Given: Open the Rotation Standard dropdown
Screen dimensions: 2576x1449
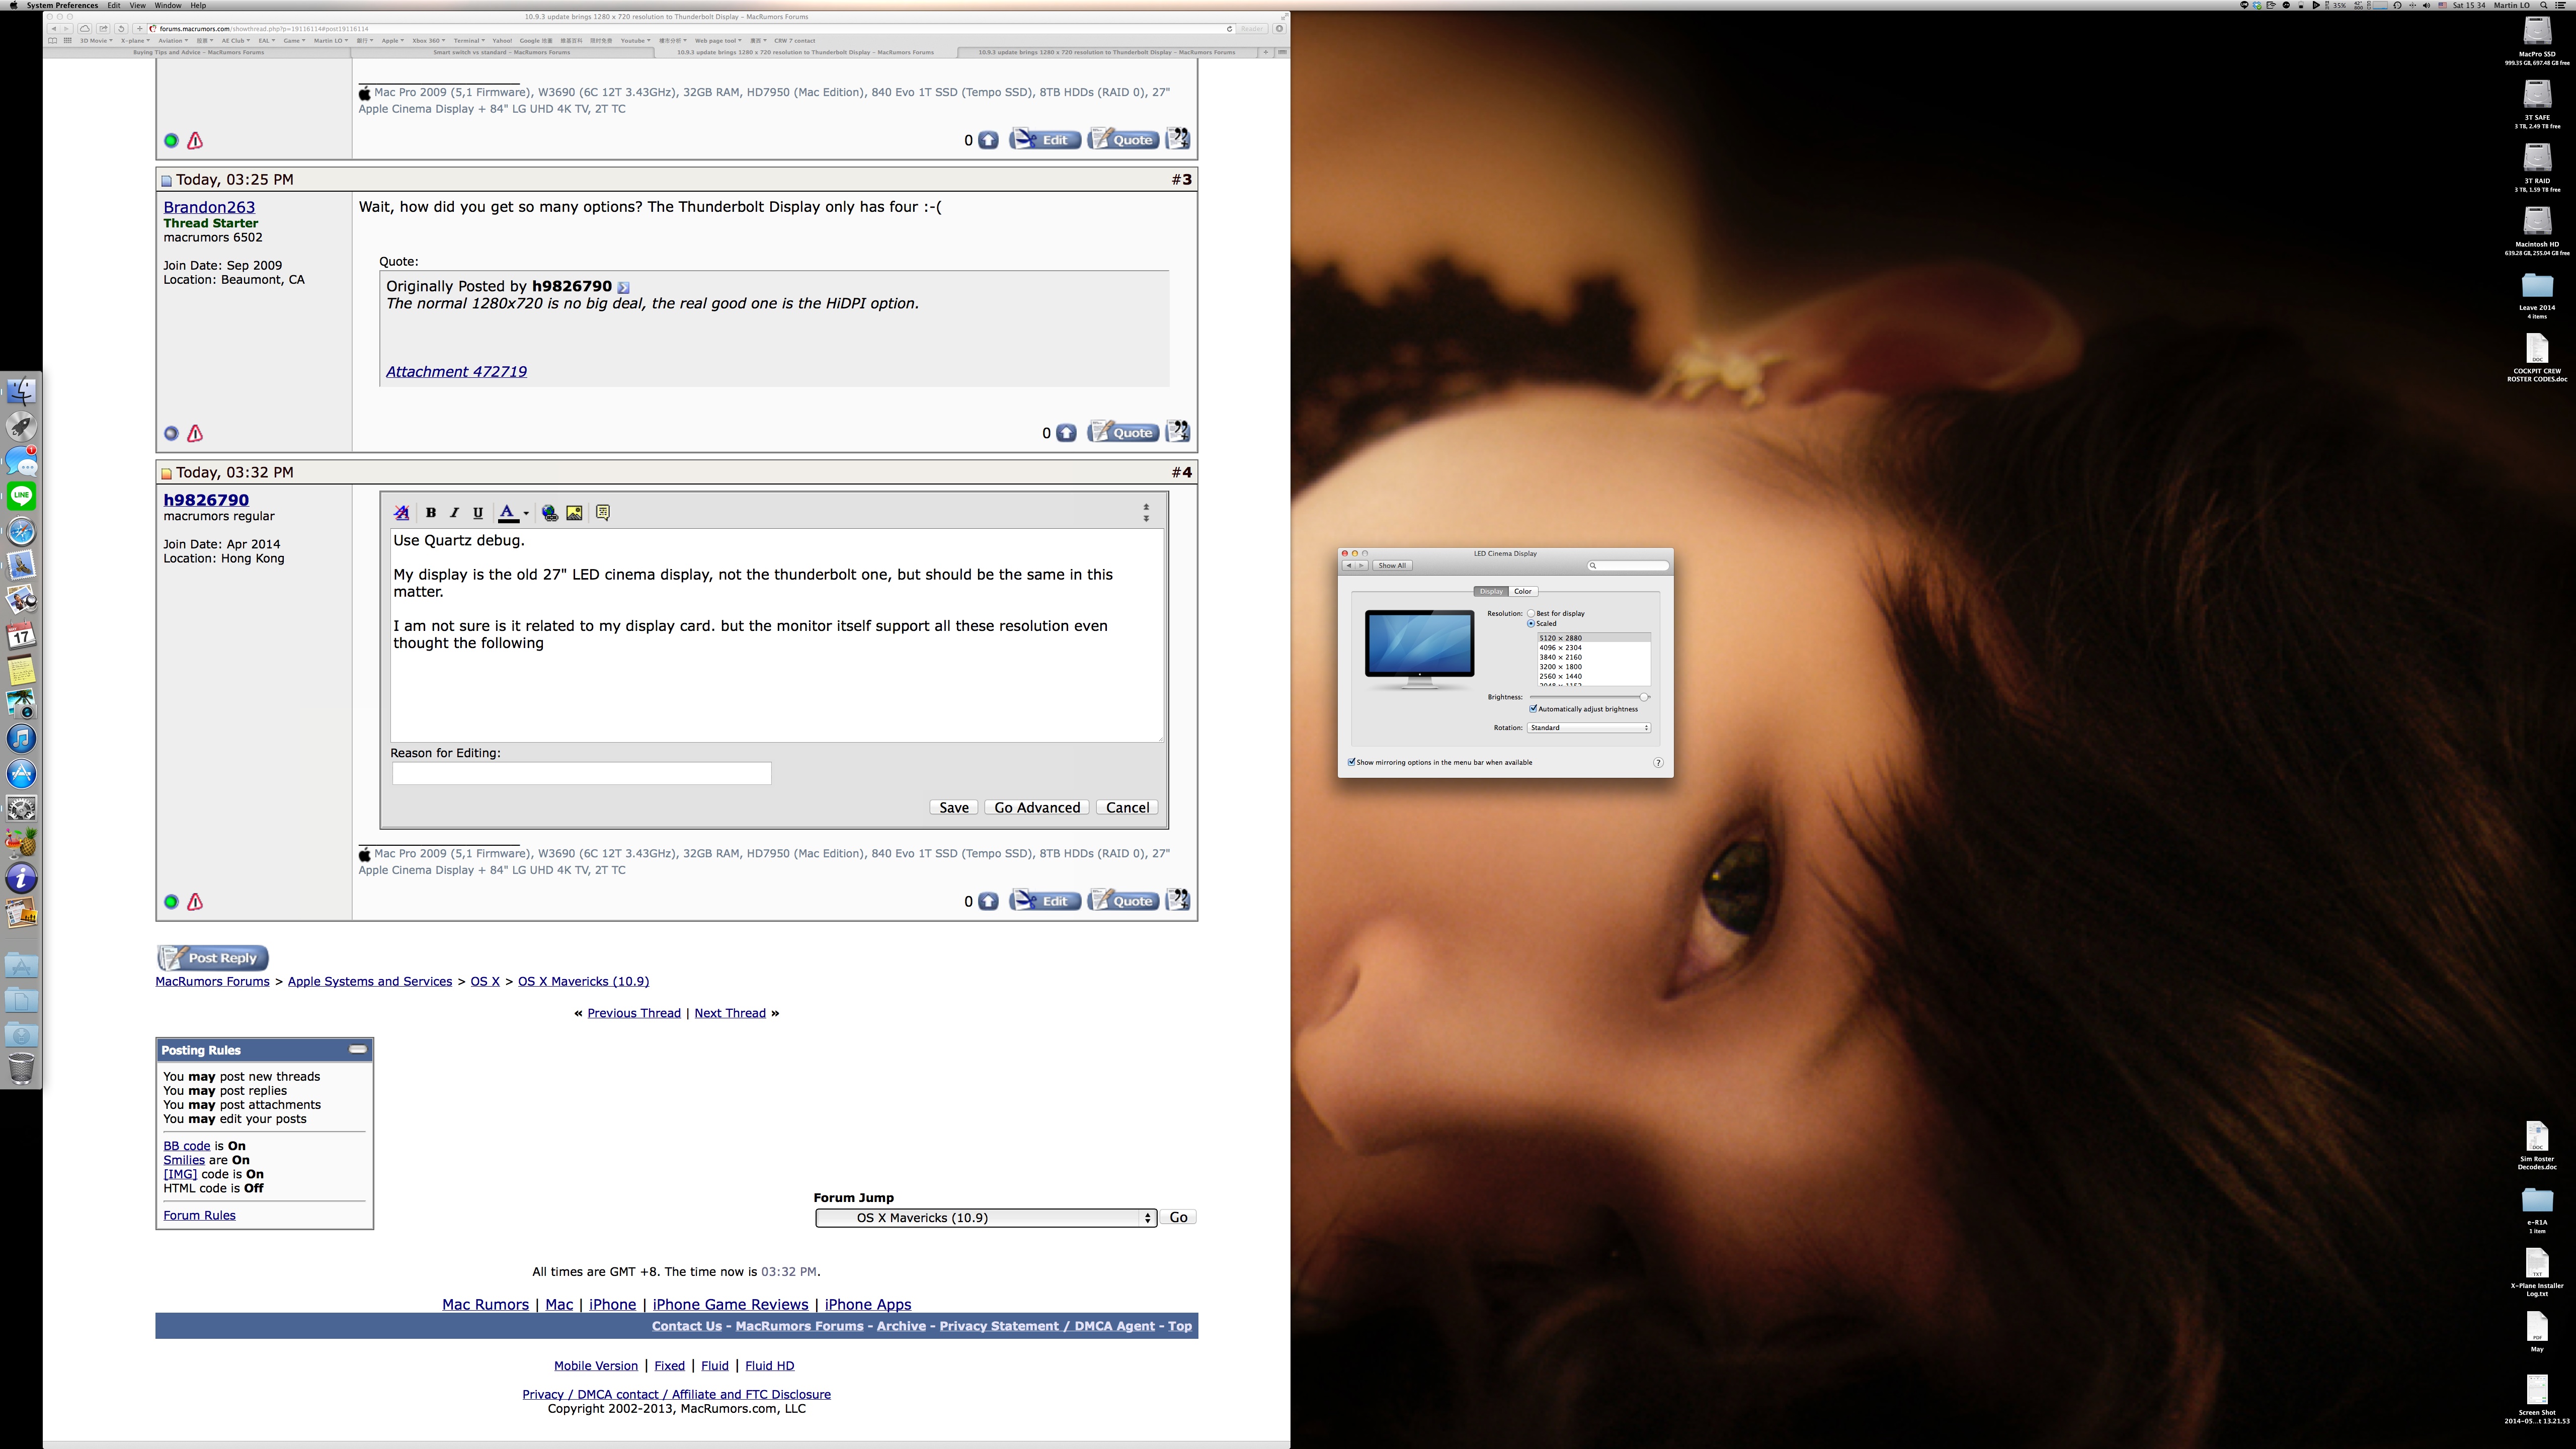Looking at the screenshot, I should pyautogui.click(x=1589, y=727).
